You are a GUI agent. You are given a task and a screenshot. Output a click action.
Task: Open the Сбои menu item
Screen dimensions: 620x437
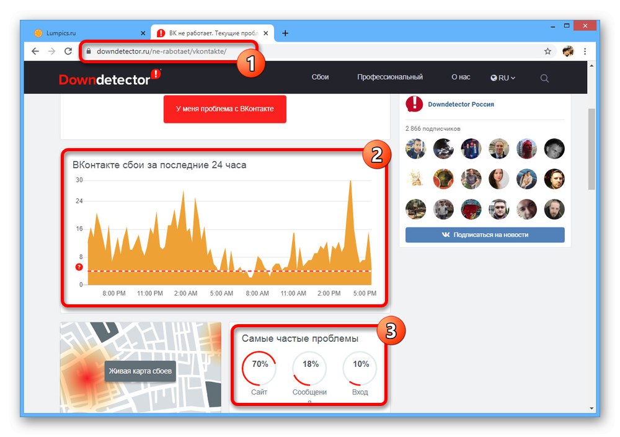[320, 77]
